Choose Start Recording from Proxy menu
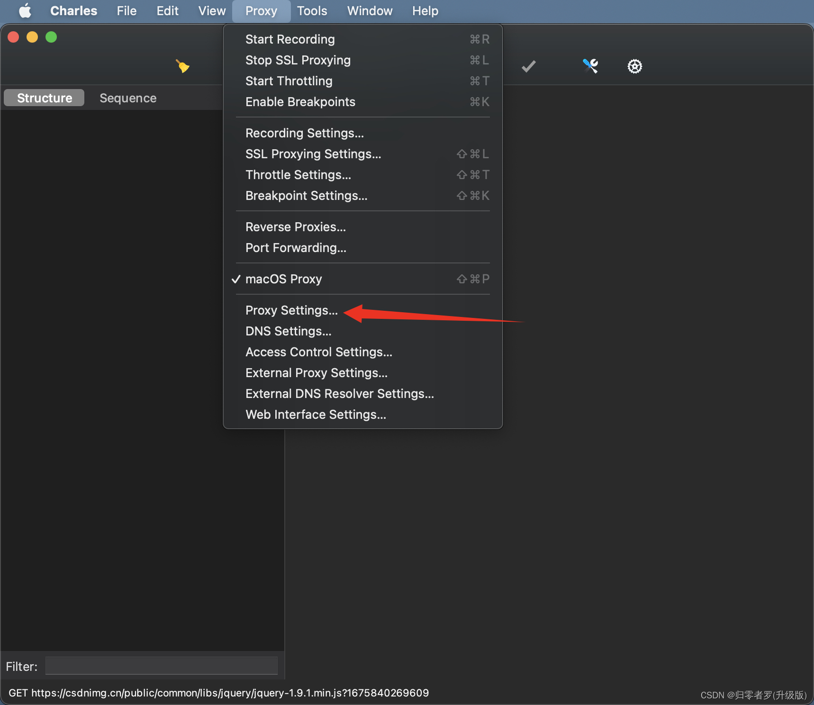Viewport: 814px width, 705px height. click(x=363, y=39)
